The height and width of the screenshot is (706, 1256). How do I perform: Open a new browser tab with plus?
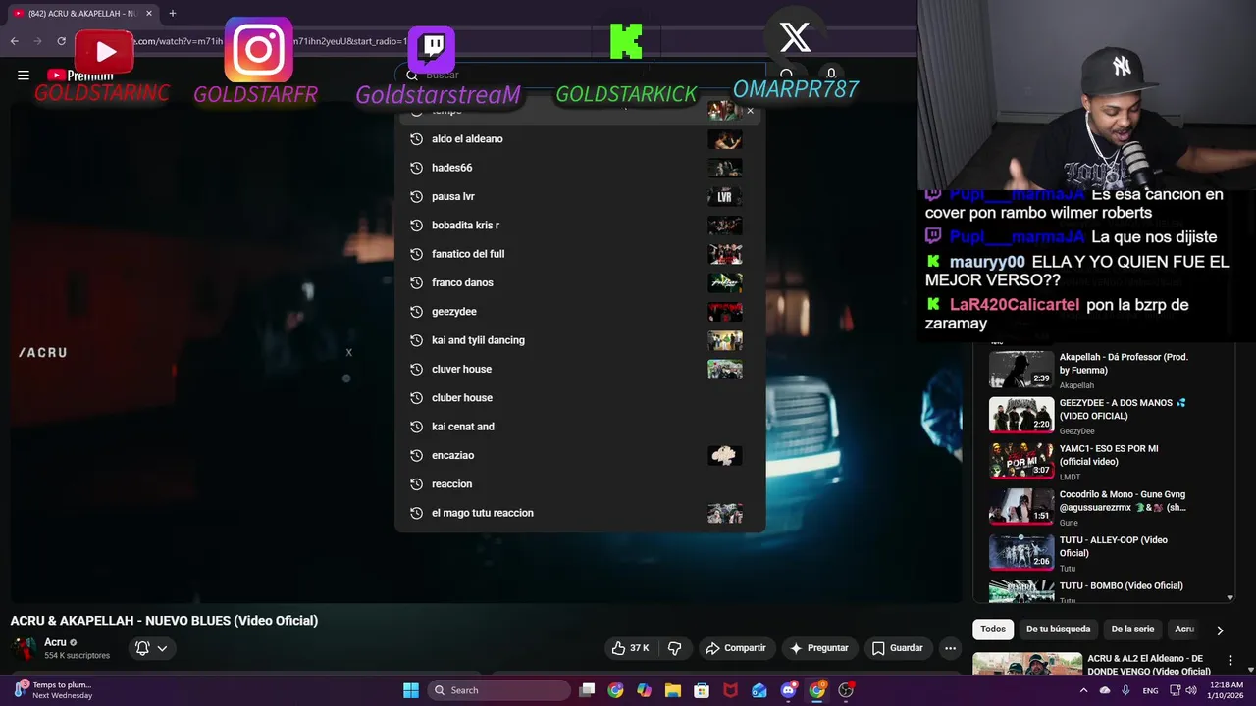[173, 13]
